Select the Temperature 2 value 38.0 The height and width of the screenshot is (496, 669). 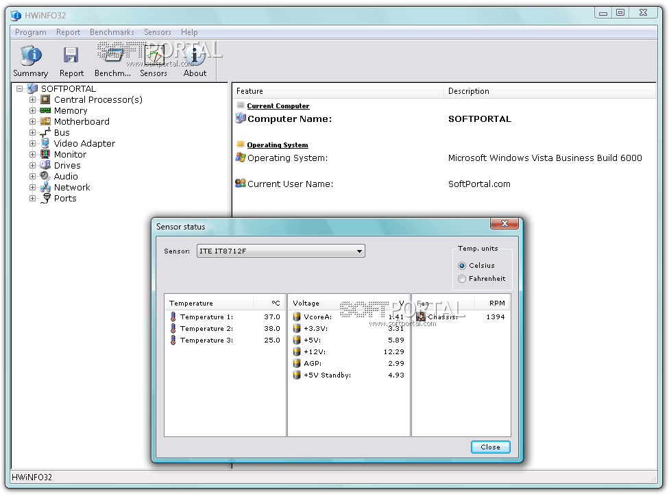271,329
